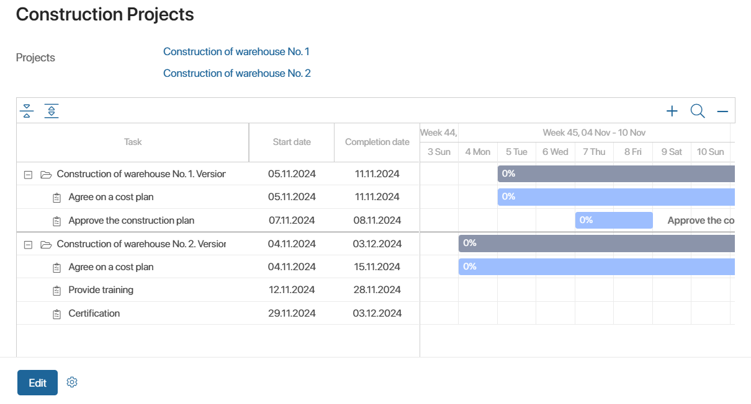Click the 5 Tue day header
Image resolution: width=751 pixels, height=404 pixels.
point(516,152)
